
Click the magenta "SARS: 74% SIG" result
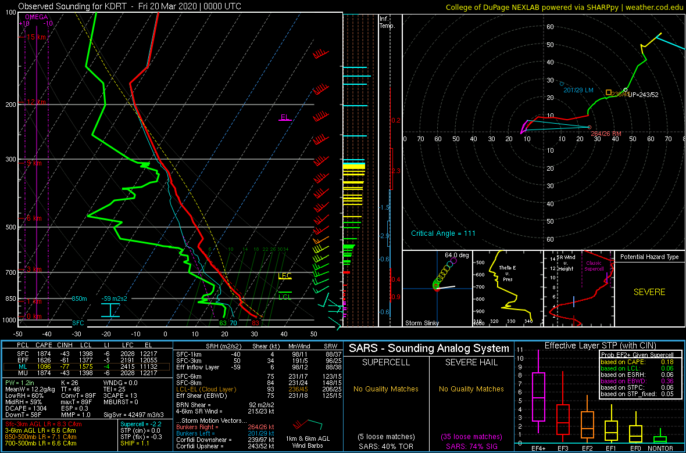click(471, 445)
